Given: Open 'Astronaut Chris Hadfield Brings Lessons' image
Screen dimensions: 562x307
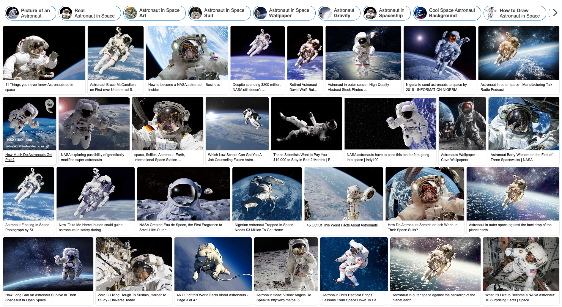Looking at the screenshot, I should pos(354,264).
